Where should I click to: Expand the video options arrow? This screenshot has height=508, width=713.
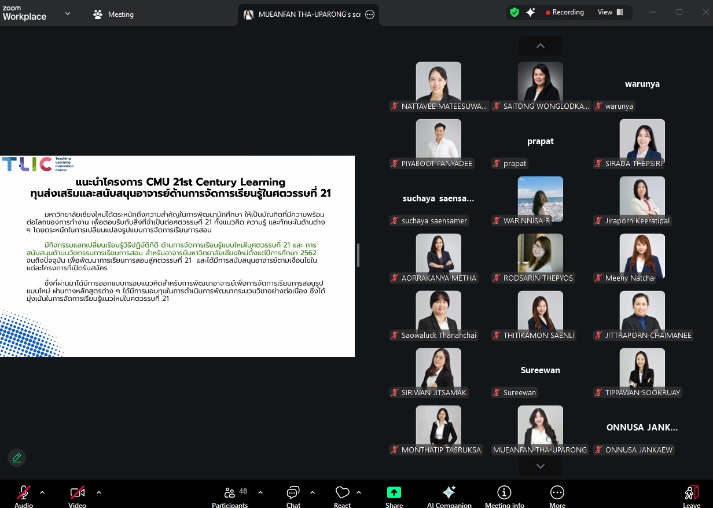pyautogui.click(x=99, y=492)
